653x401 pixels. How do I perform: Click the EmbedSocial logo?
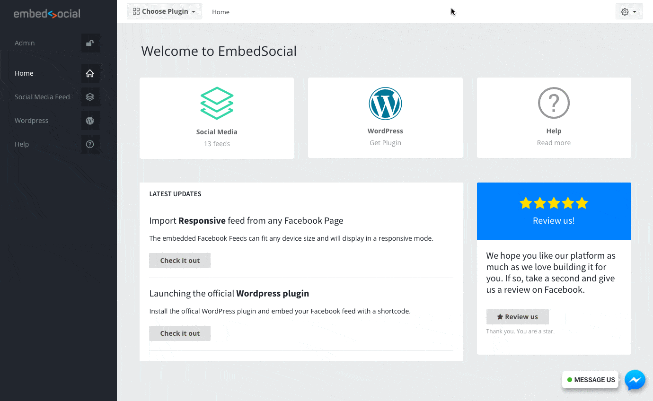[x=47, y=14]
